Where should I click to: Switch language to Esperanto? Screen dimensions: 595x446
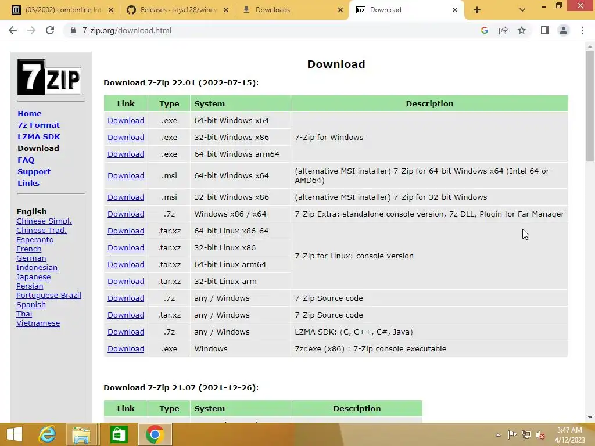click(x=35, y=240)
